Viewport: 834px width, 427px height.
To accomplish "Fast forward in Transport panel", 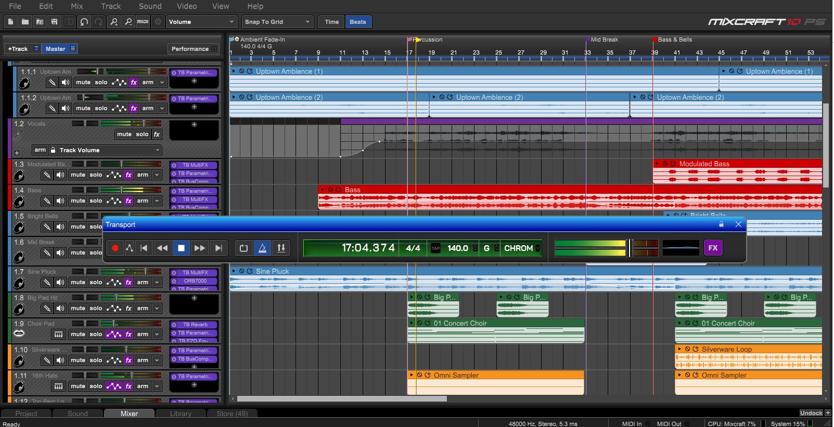I will point(200,248).
